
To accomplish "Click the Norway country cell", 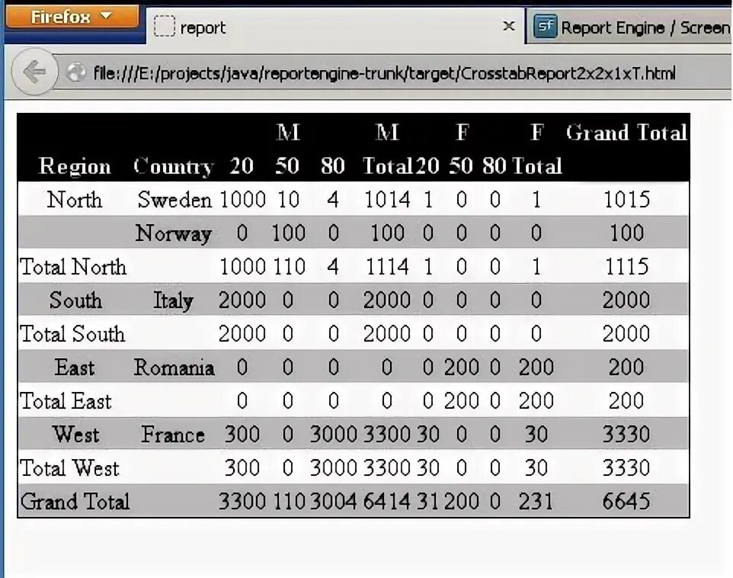I will tap(174, 233).
